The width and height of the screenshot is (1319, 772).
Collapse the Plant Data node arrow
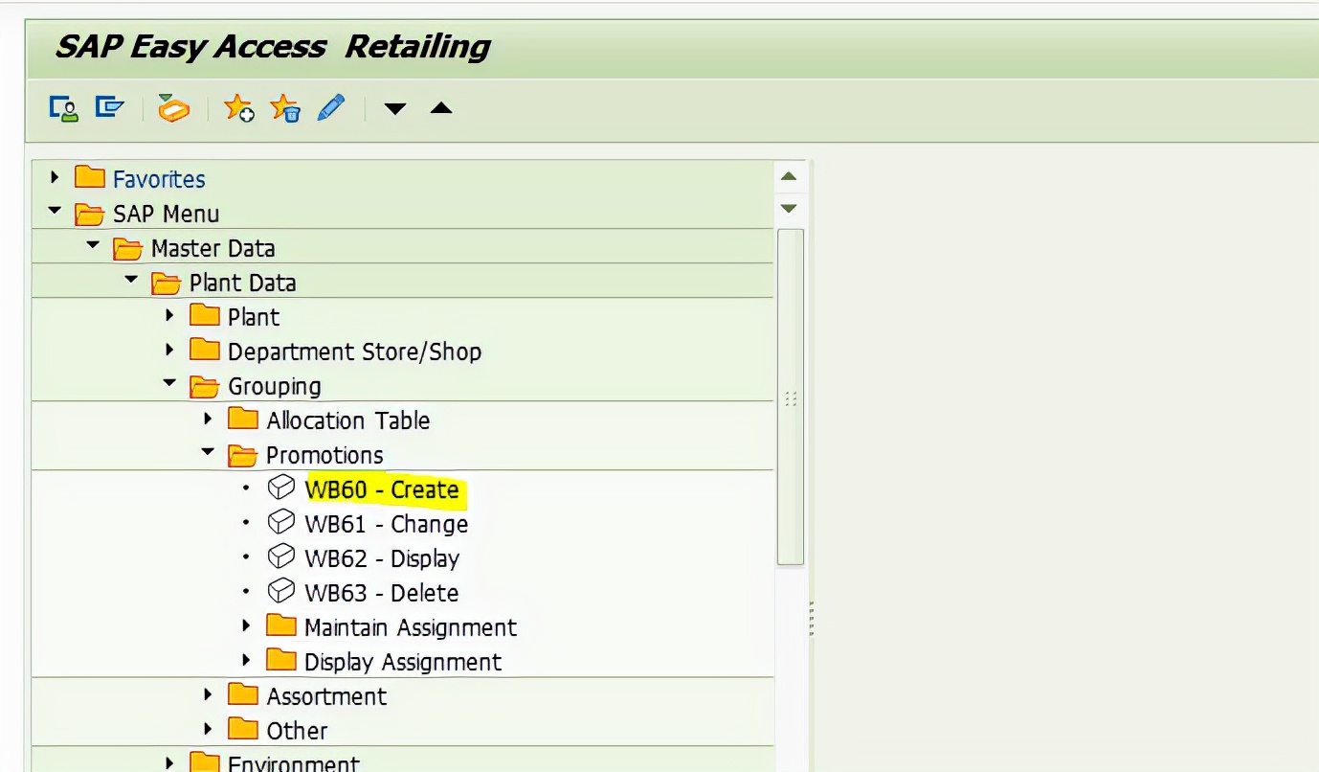(x=131, y=280)
